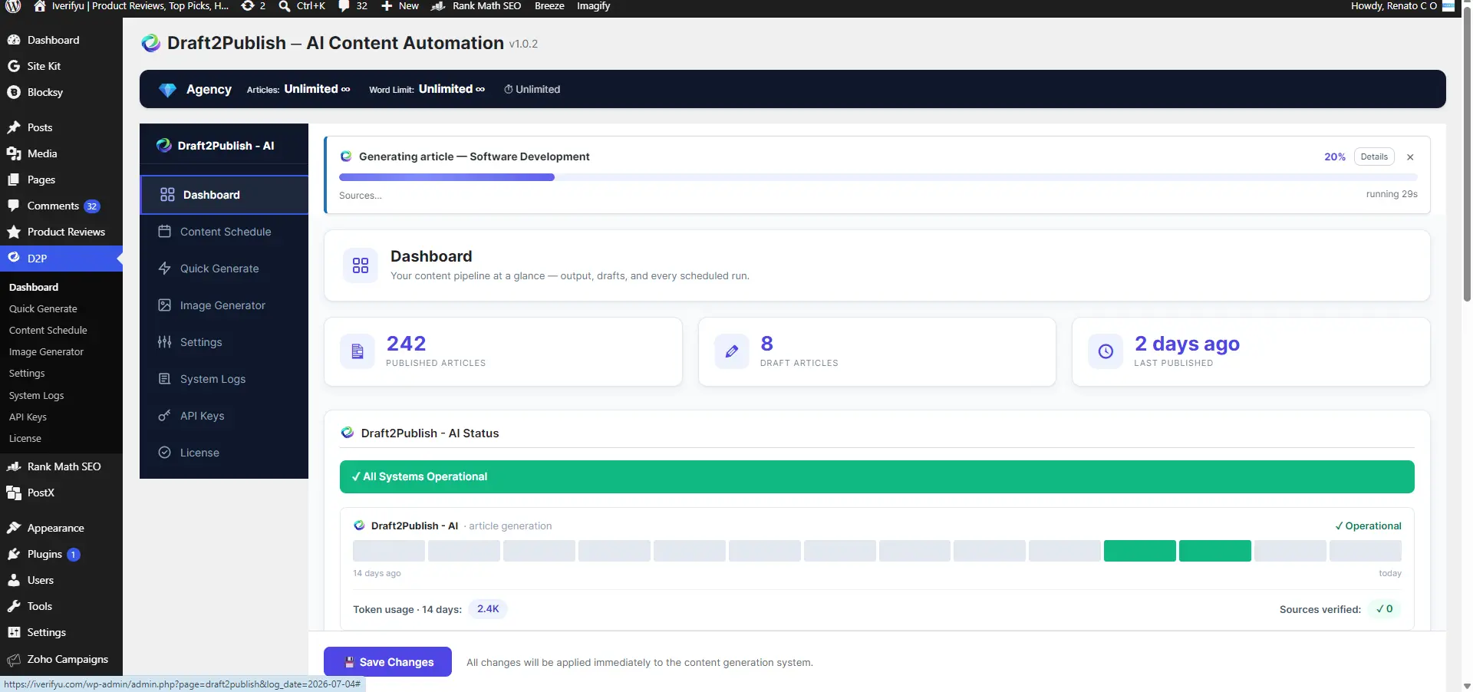Click the Sources verified 0 badge

pos(1385,609)
